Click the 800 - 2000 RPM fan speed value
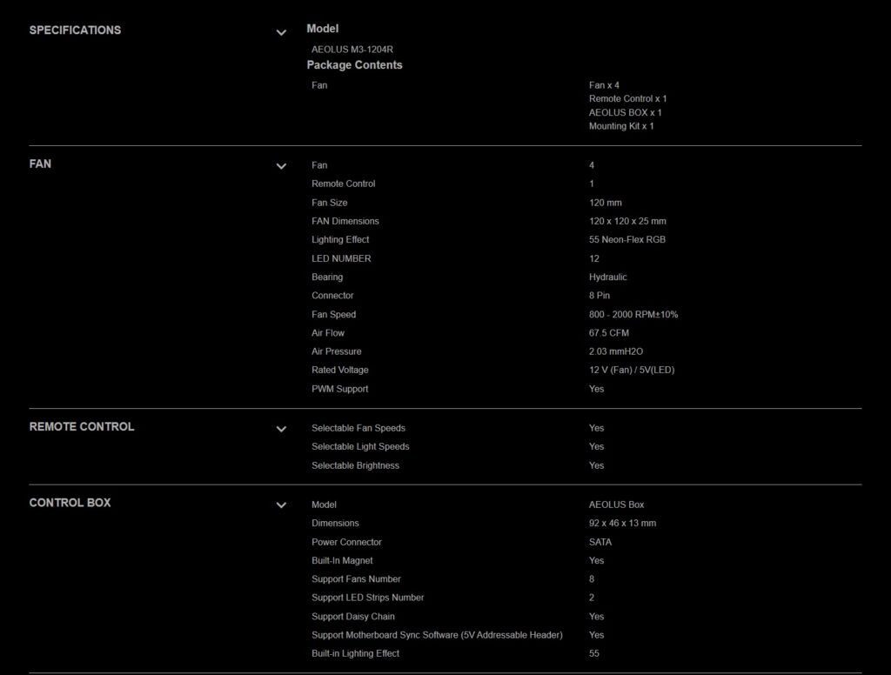The image size is (891, 675). click(x=633, y=314)
